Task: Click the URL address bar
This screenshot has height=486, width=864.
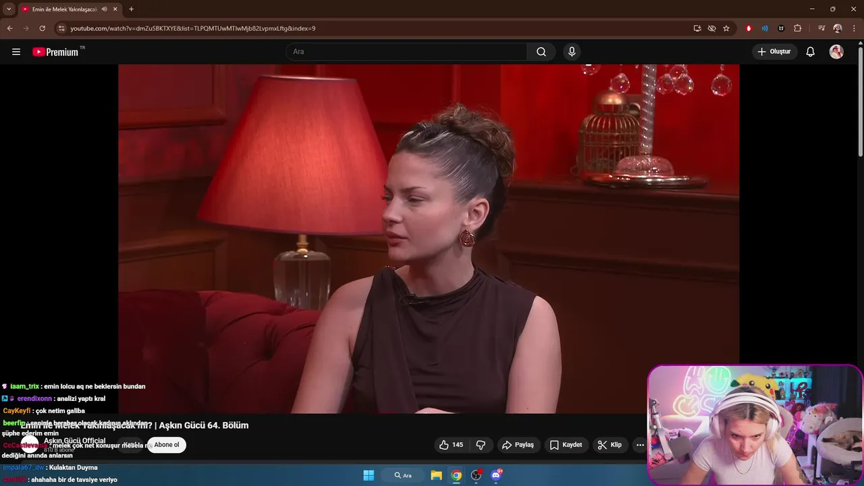Action: tap(378, 28)
